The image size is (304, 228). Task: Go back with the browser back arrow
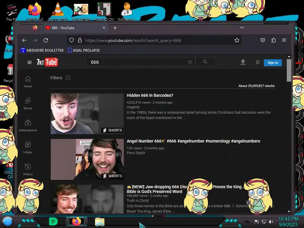pos(24,40)
